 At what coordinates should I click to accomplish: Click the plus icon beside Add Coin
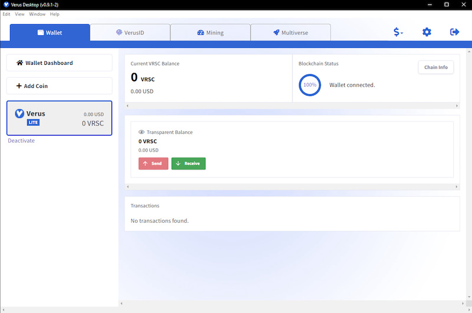pyautogui.click(x=19, y=86)
